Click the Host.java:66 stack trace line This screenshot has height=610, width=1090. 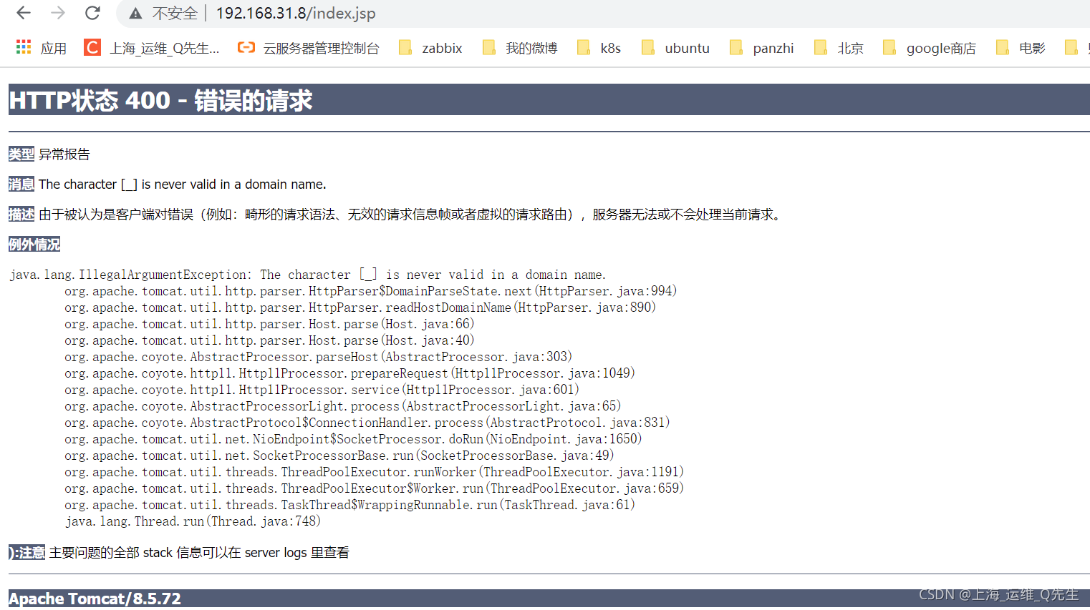[x=269, y=324]
